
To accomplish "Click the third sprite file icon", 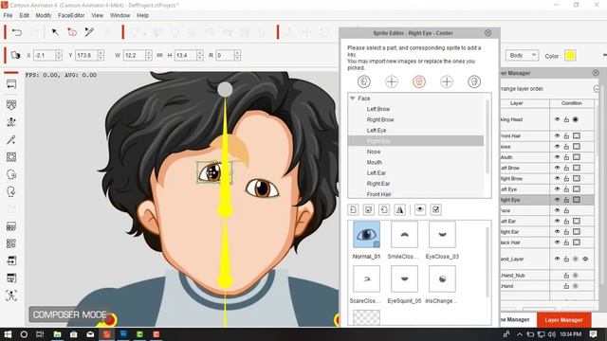I will tap(384, 210).
